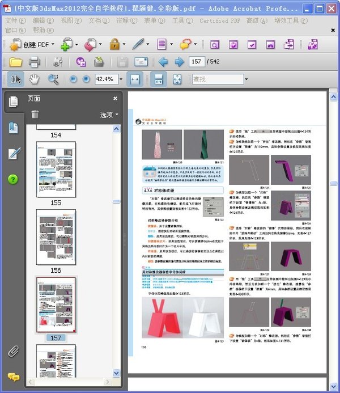Image resolution: width=340 pixels, height=393 pixels.
Task: Toggle the Fit Page view
Action: (176, 79)
